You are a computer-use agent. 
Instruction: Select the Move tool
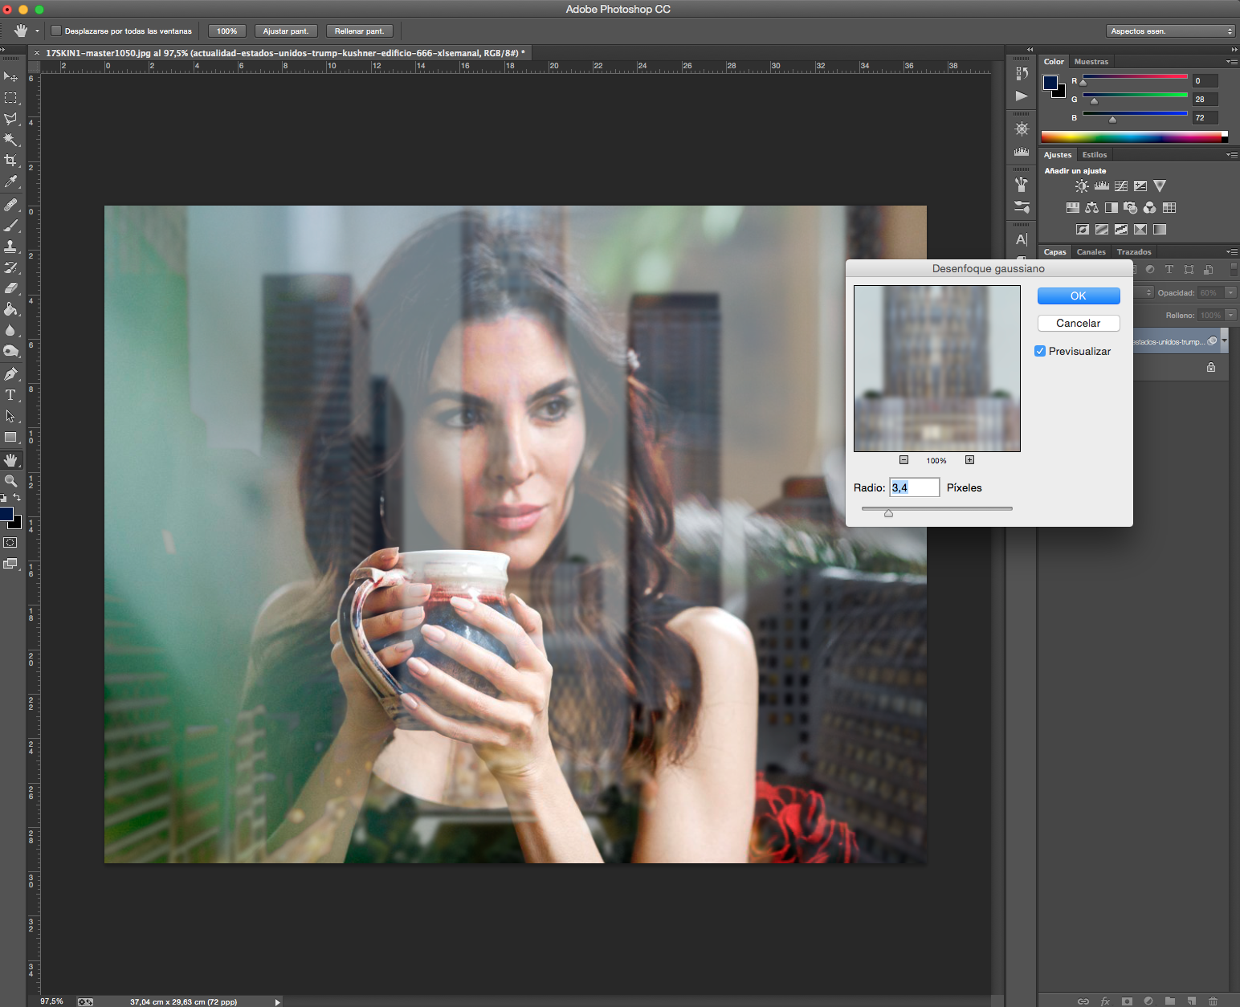(x=10, y=77)
